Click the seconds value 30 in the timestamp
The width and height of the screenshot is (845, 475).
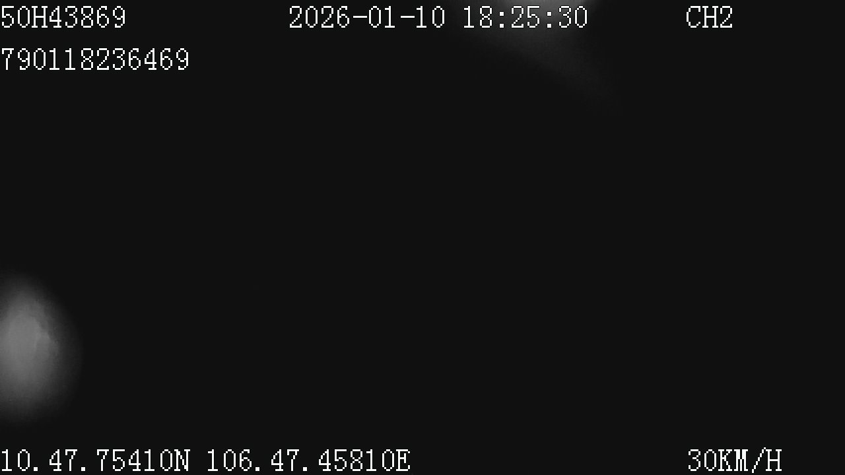(572, 17)
